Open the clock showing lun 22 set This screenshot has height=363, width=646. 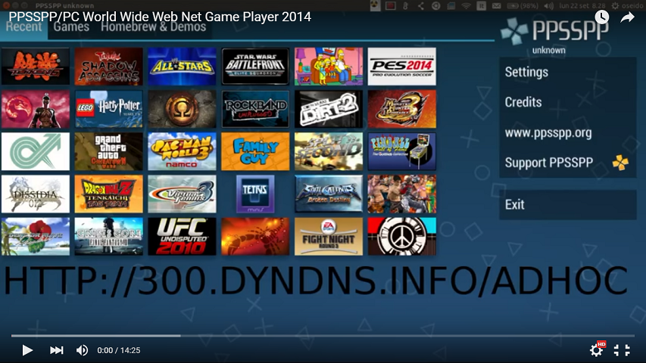pyautogui.click(x=582, y=6)
